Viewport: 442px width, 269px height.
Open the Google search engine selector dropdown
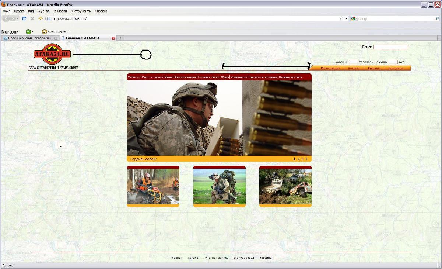point(354,18)
